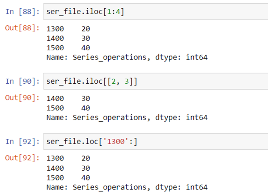Select the In [88] prompt label

22,12
